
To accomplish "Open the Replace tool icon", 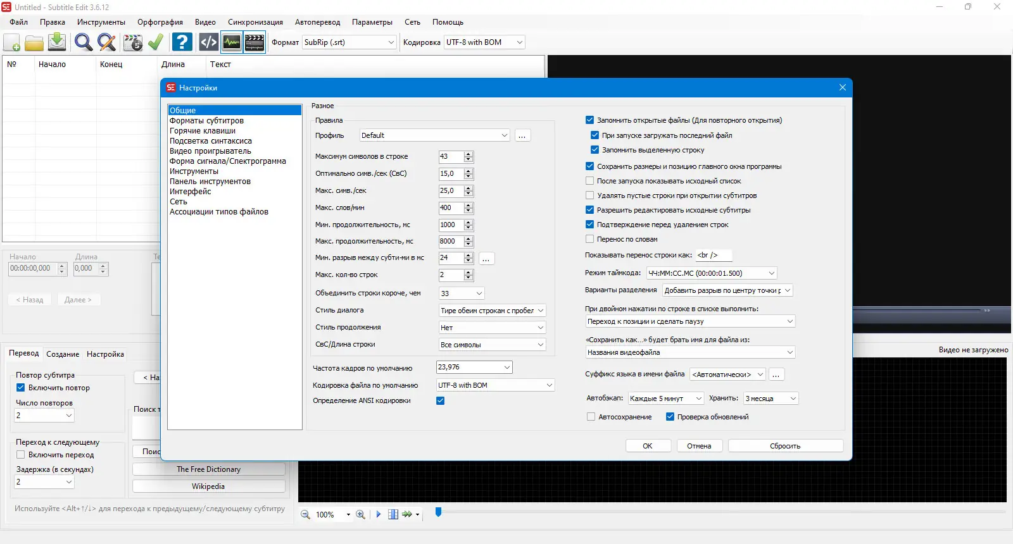I will (106, 42).
